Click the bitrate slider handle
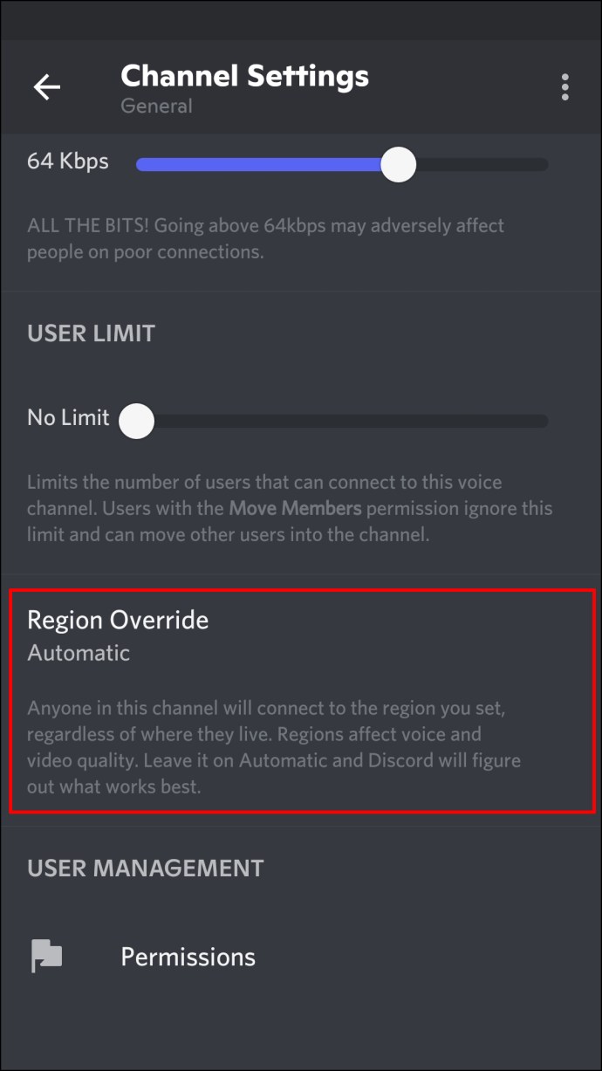Image resolution: width=602 pixels, height=1071 pixels. click(399, 164)
